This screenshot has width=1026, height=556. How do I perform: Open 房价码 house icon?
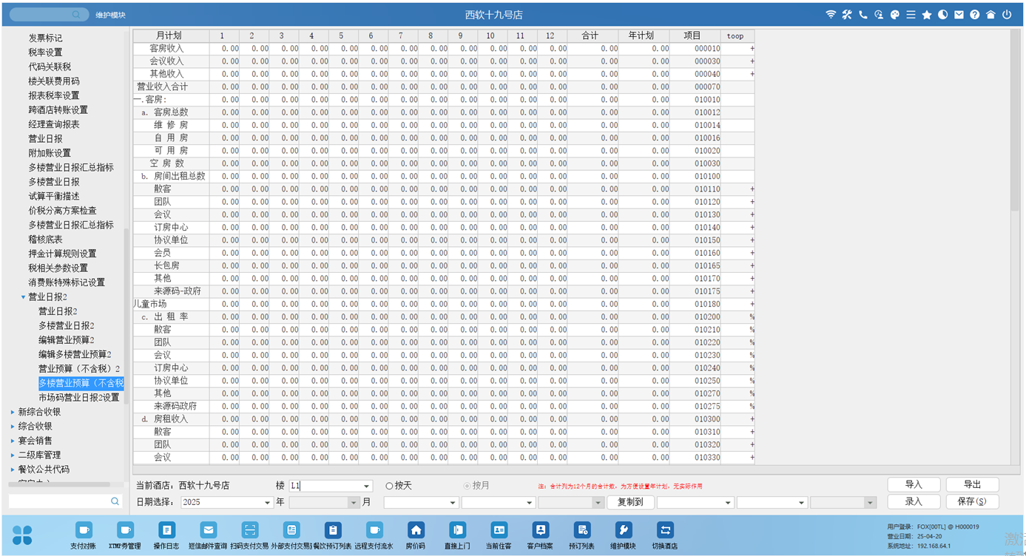coord(416,535)
